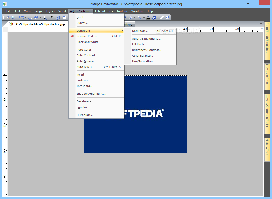
Task: Open Adjust Backlighting... in submenu
Action: click(150, 39)
